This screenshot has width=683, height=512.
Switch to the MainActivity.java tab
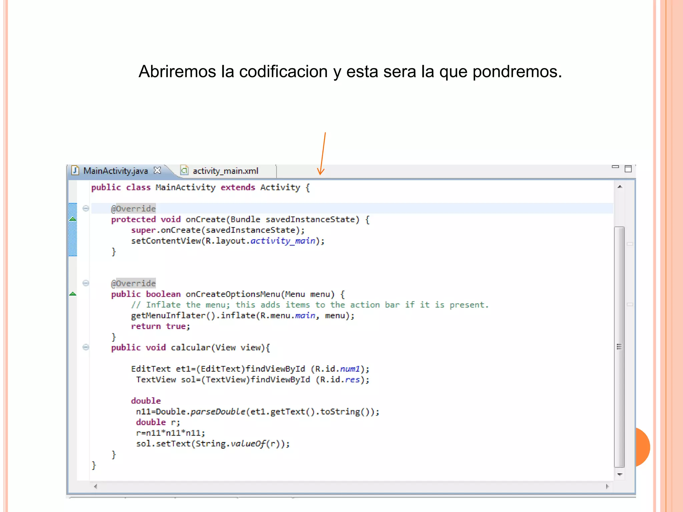point(115,171)
